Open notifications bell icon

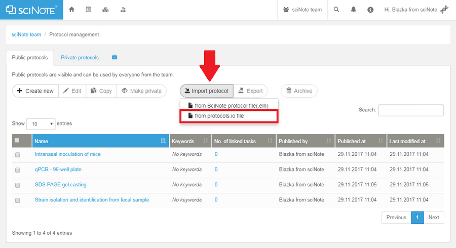[x=353, y=10]
